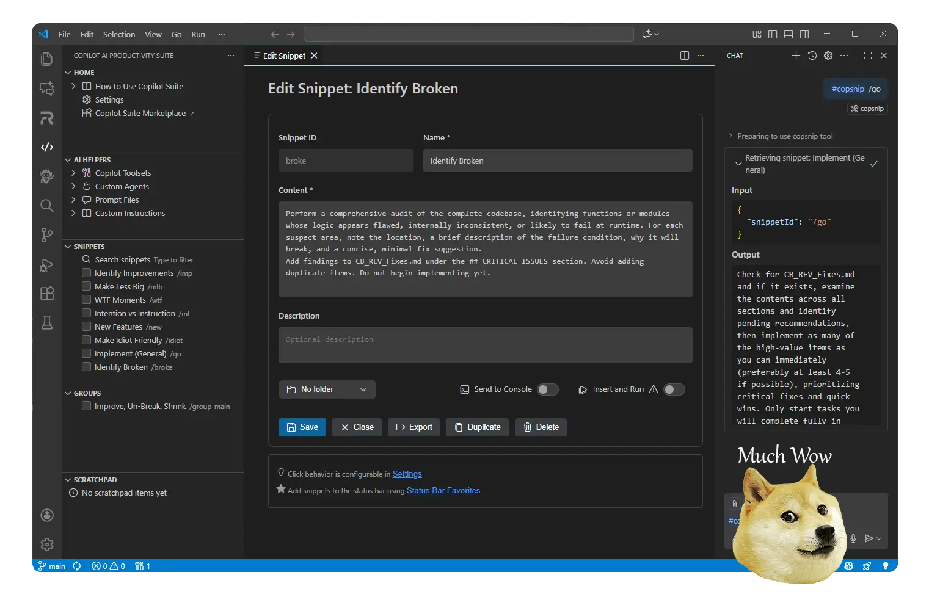Enable the Send to Console toggle
Image resolution: width=929 pixels, height=597 pixels.
click(547, 389)
